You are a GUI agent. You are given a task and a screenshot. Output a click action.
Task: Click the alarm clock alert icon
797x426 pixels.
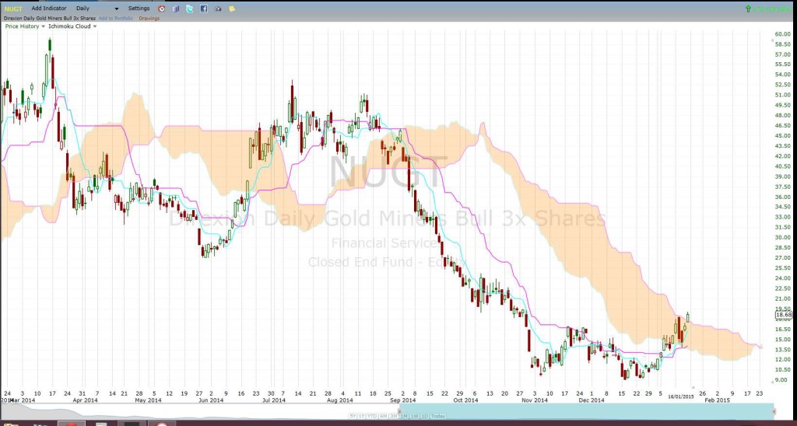162,9
